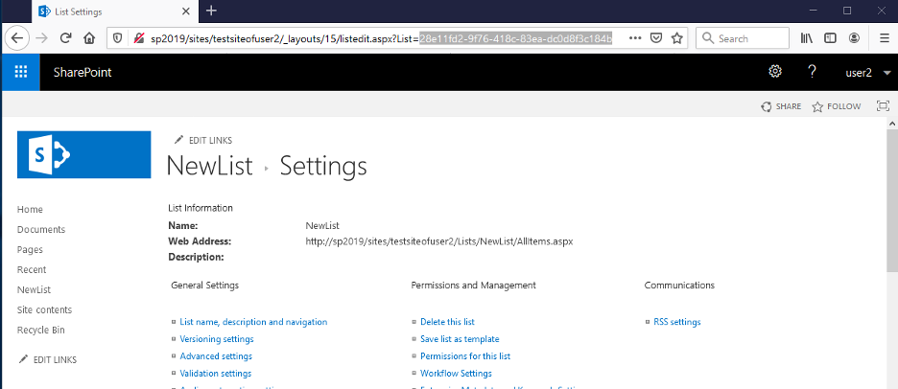Click the help question mark icon
Viewport: 898px width, 389px height.
click(x=812, y=73)
